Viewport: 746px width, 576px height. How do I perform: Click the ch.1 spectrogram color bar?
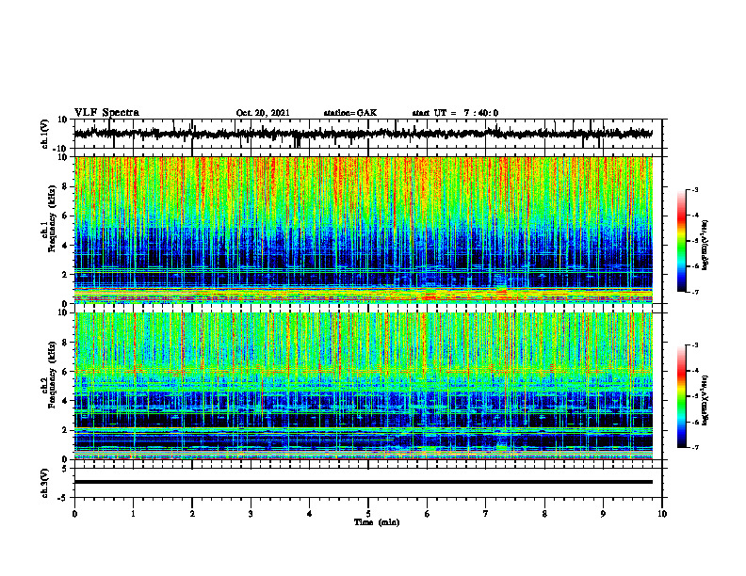[682, 241]
